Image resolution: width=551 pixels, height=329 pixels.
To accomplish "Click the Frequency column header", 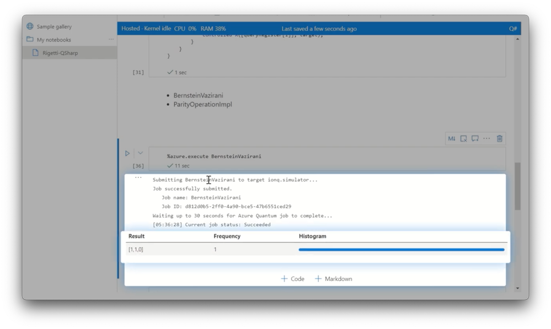I will click(x=227, y=236).
